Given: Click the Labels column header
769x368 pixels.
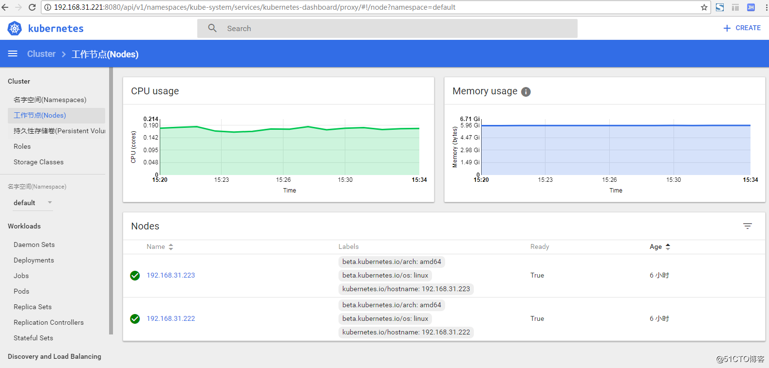Looking at the screenshot, I should pos(349,247).
